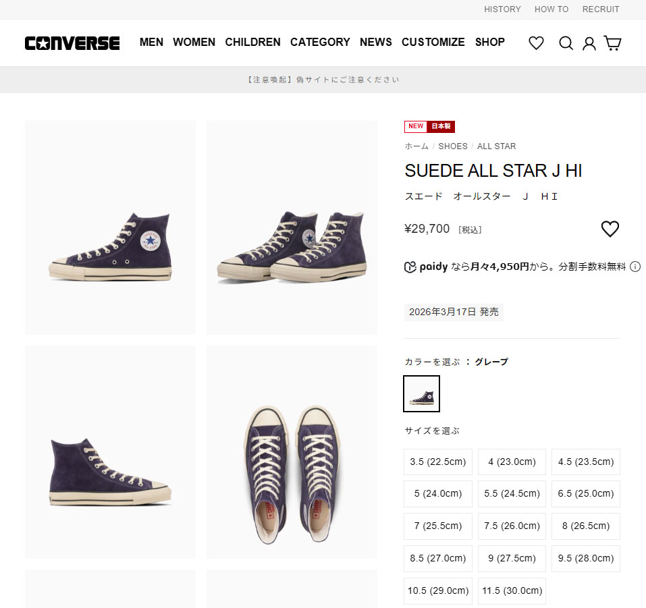Screen dimensions: 646x608
Task: Choose size 11.5 (30.0cm)
Action: click(512, 590)
